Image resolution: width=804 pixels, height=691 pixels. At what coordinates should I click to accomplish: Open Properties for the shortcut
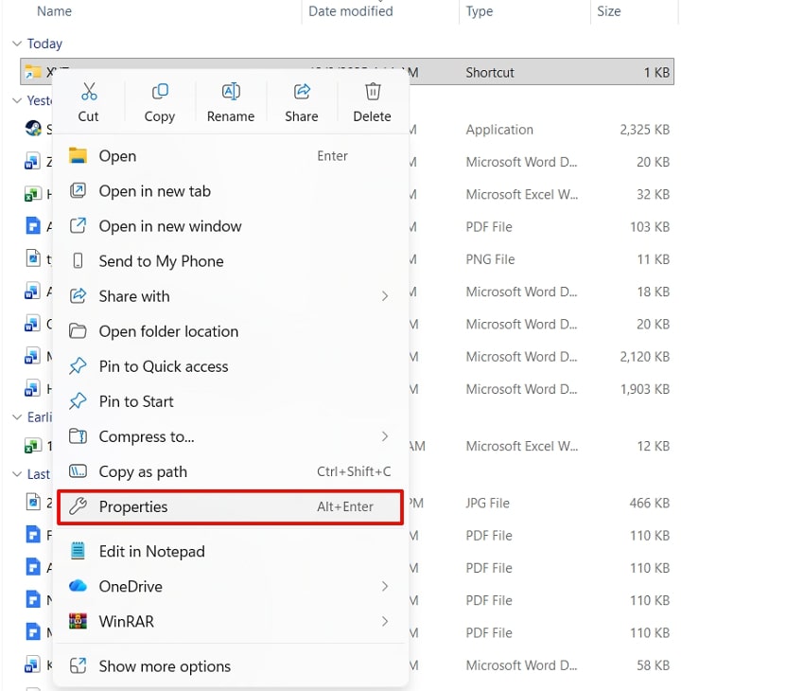(x=133, y=507)
